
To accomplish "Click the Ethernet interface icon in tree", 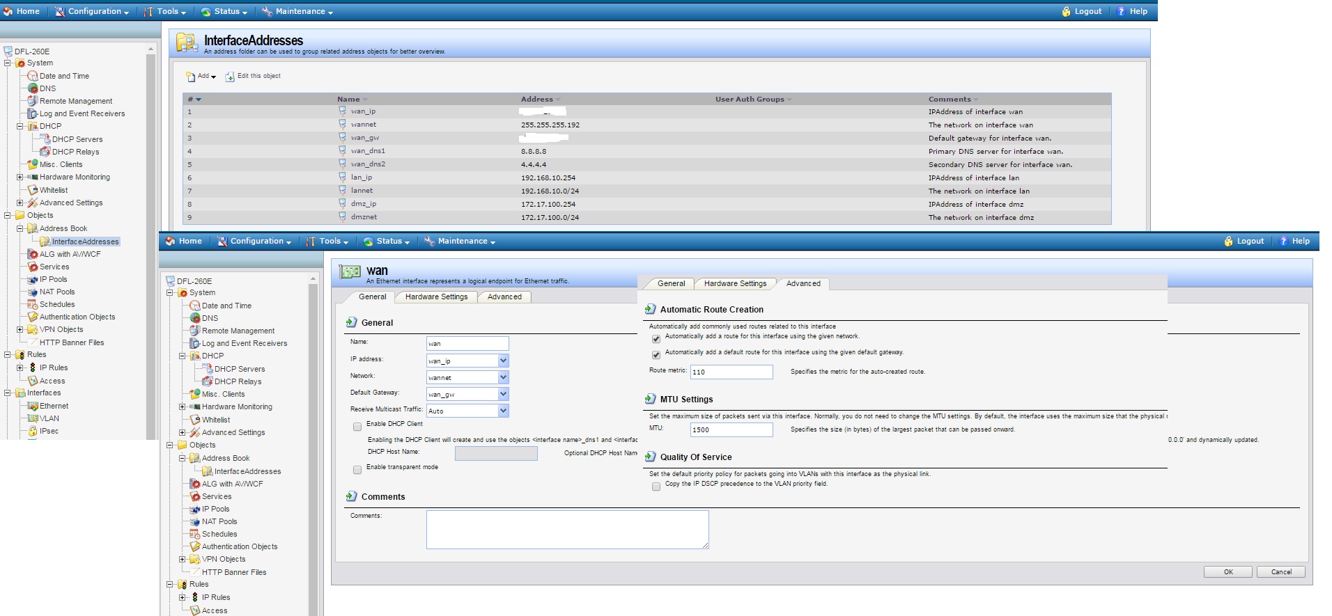I will [32, 406].
